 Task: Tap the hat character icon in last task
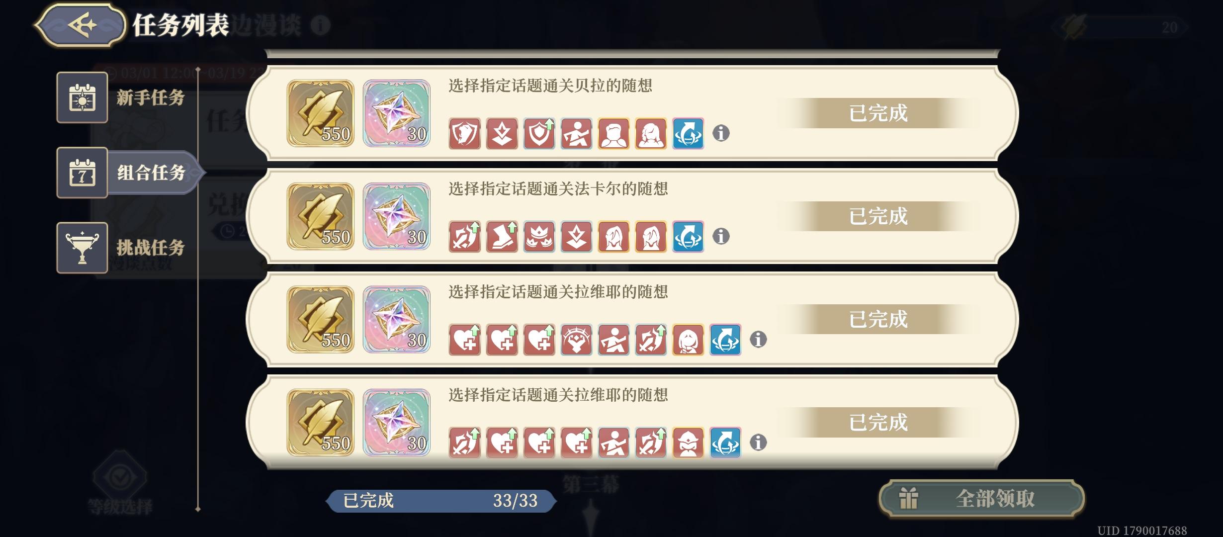point(688,443)
